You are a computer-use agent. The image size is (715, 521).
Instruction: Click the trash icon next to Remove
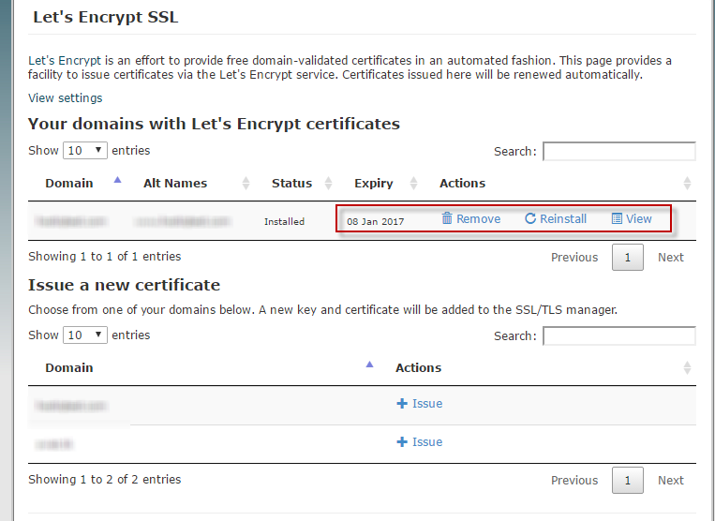click(x=447, y=218)
